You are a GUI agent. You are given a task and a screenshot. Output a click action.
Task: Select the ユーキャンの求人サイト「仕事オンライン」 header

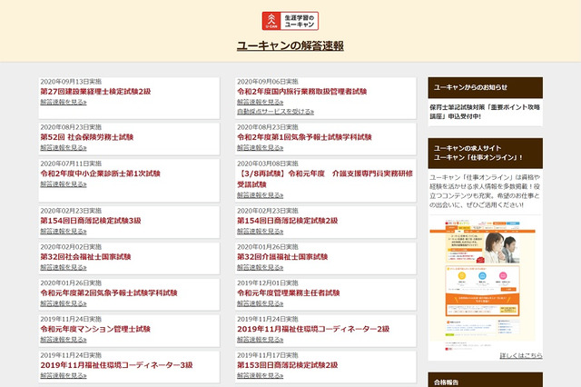tap(486, 154)
